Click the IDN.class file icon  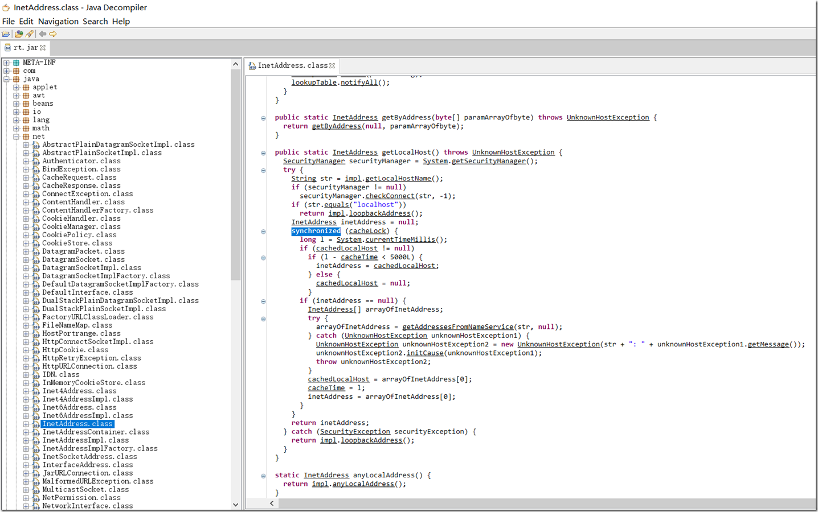[x=36, y=375]
